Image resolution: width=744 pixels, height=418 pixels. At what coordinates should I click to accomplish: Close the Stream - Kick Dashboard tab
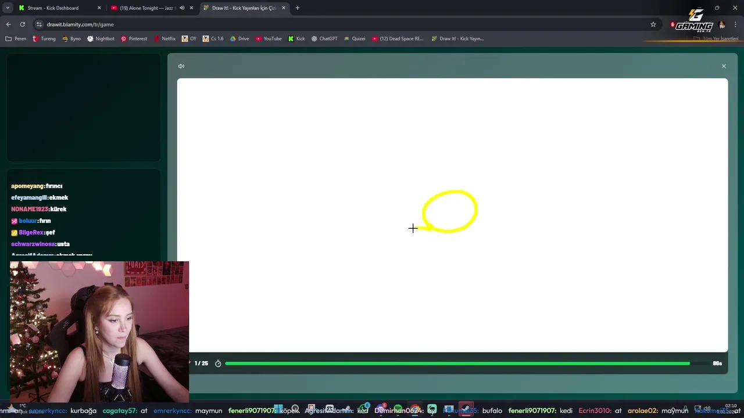[x=99, y=8]
